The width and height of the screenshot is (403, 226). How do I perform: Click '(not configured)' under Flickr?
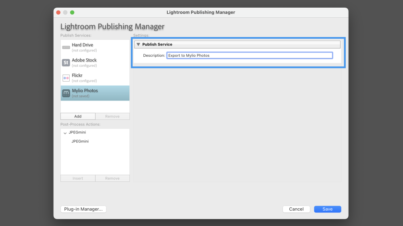click(84, 81)
